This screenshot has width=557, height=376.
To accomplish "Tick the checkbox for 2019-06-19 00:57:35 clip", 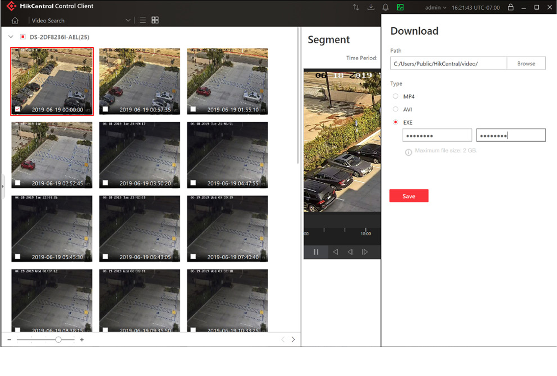I will click(x=105, y=109).
